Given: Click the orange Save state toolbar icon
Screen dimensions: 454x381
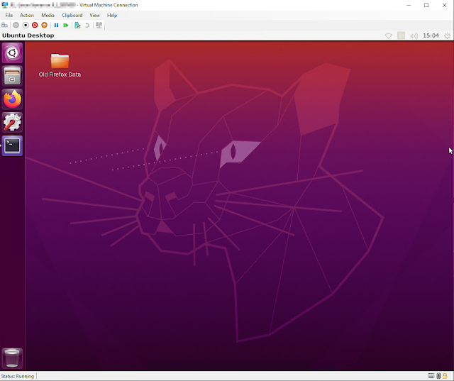Looking at the screenshot, I should click(x=44, y=26).
